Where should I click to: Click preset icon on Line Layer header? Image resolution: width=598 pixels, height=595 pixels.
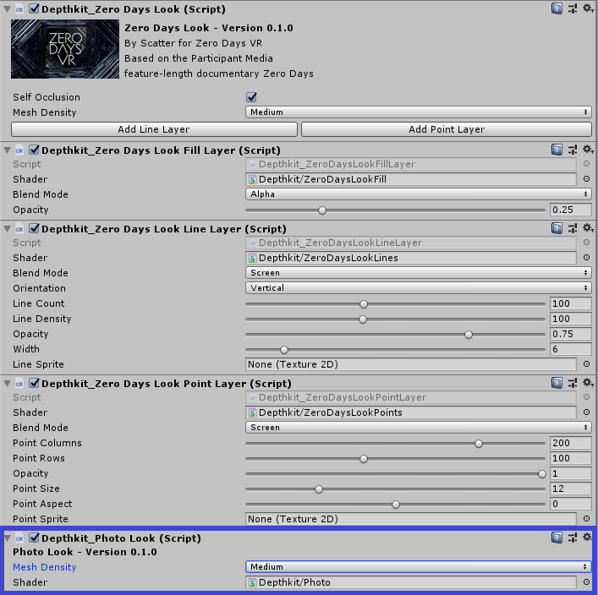[x=573, y=228]
